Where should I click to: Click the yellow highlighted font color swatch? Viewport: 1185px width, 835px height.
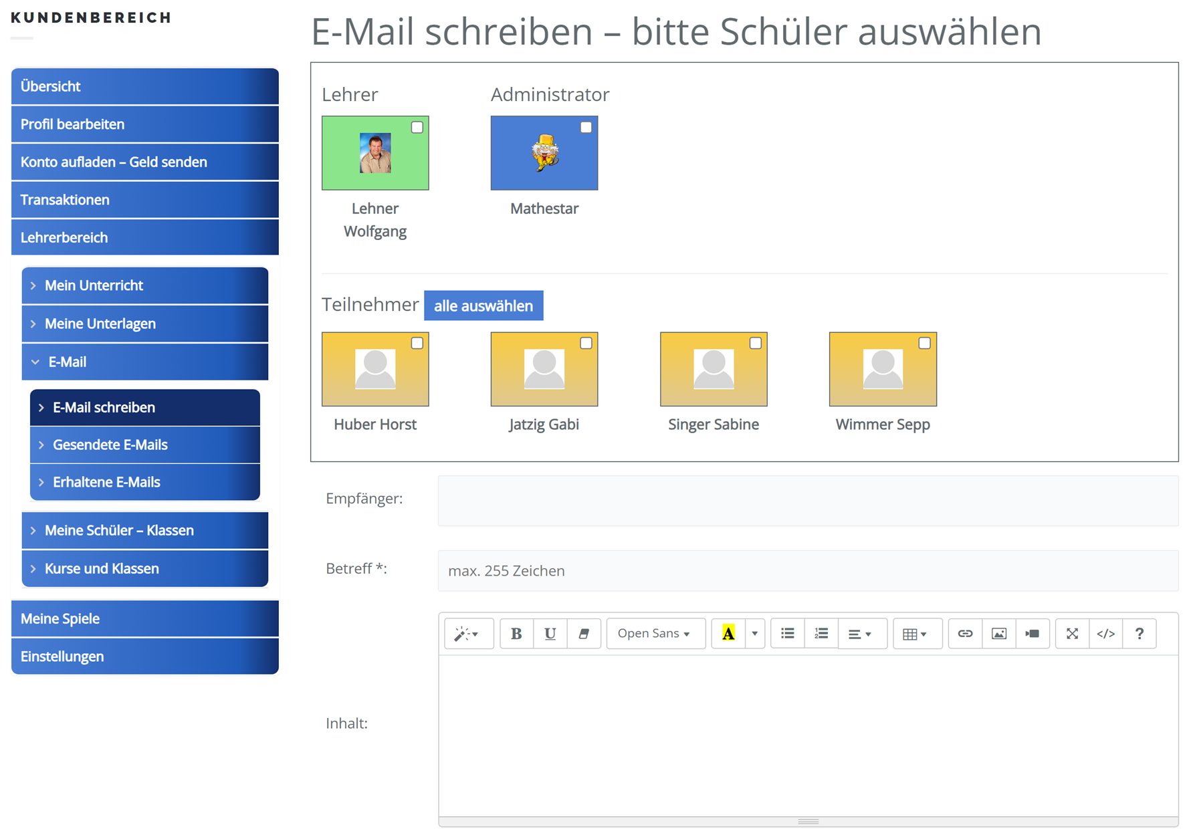(728, 633)
